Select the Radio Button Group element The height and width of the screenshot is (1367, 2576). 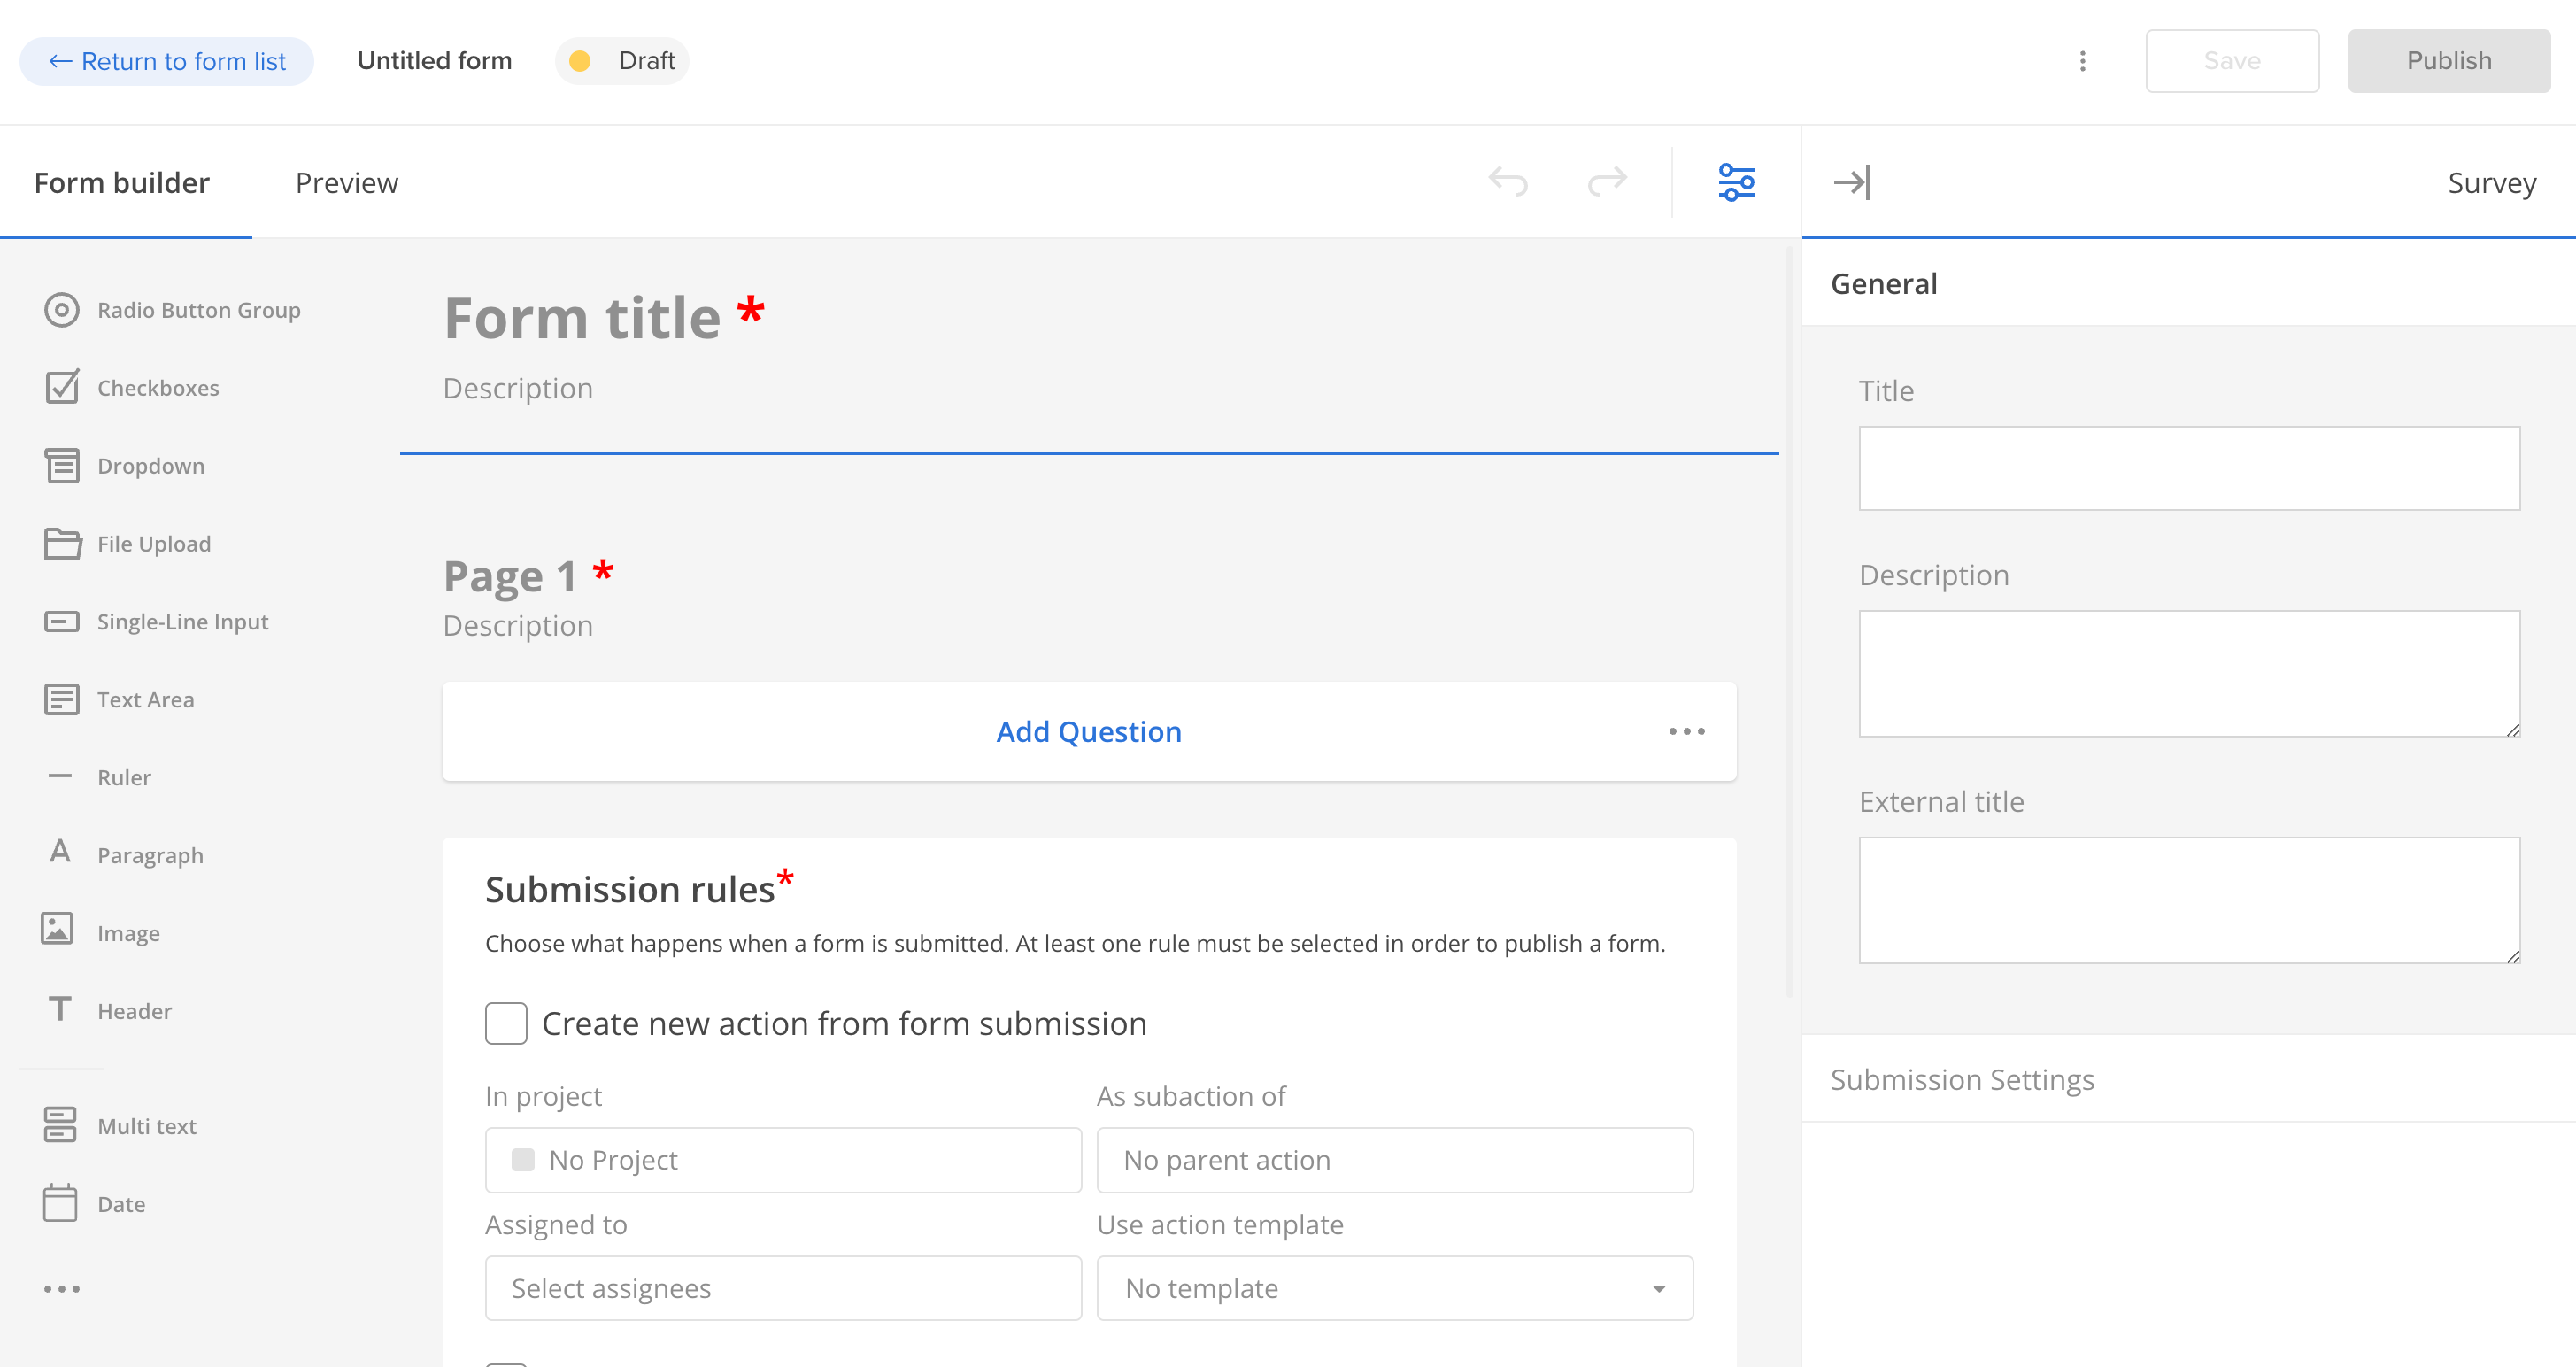[x=198, y=310]
